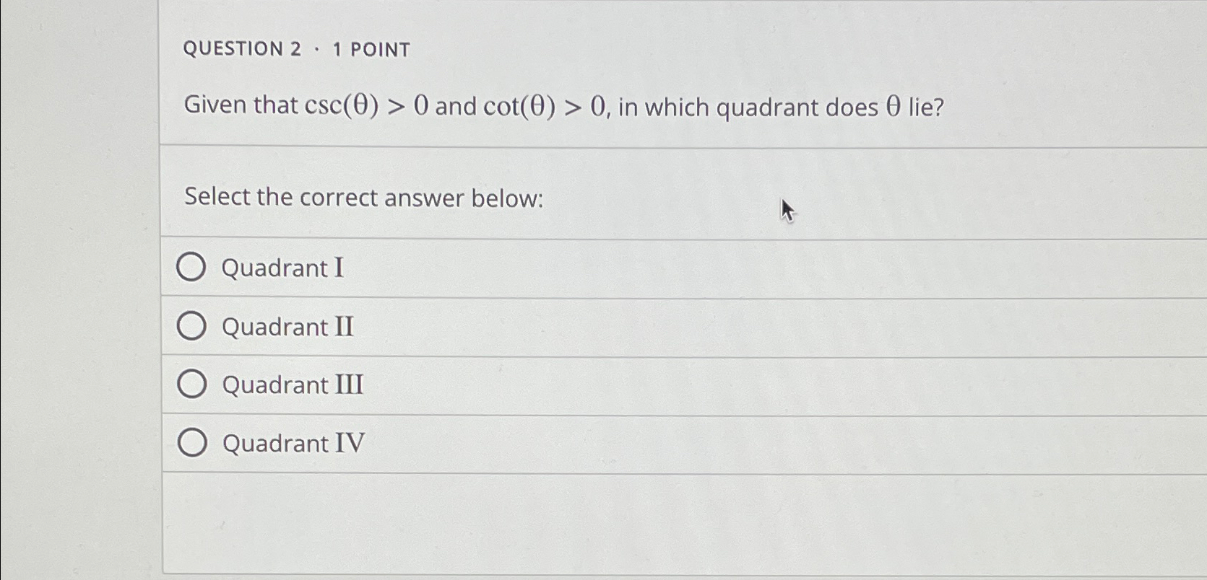The height and width of the screenshot is (580, 1207).
Task: Select the Quadrant II radio button
Action: coord(191,326)
